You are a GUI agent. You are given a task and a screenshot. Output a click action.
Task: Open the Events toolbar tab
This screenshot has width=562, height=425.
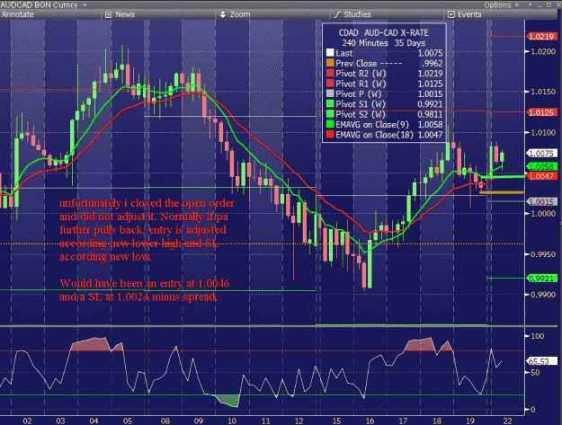point(469,14)
